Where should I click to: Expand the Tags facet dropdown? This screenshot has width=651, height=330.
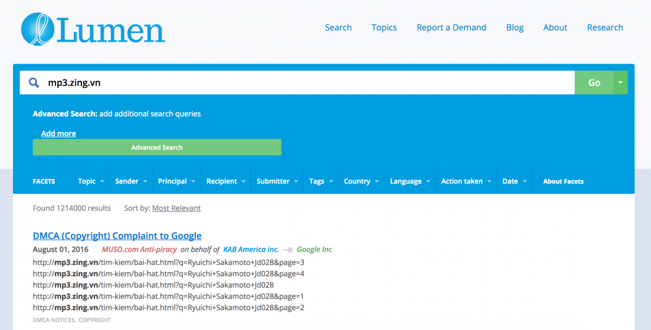tap(321, 181)
